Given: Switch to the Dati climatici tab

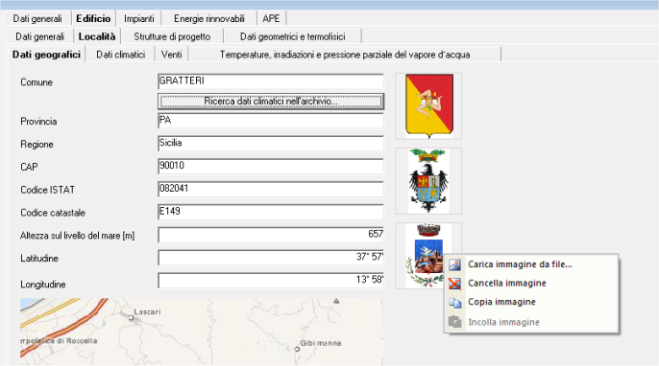Looking at the screenshot, I should click(x=121, y=55).
